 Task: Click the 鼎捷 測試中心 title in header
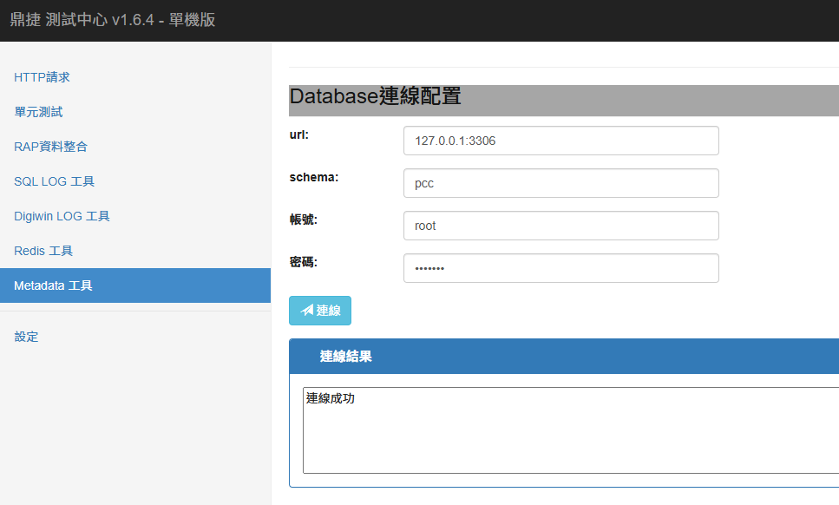click(x=113, y=20)
